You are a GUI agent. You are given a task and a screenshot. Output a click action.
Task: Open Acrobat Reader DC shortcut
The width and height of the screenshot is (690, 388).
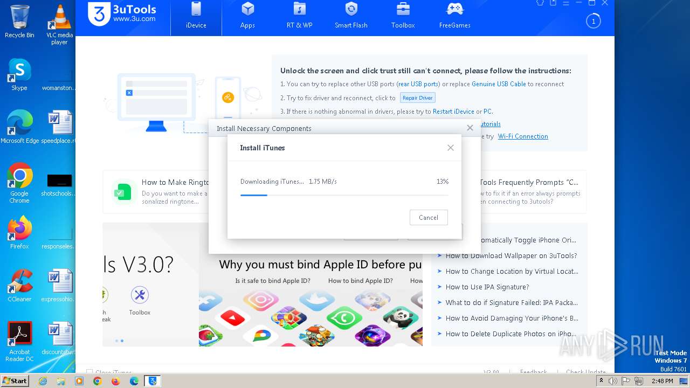click(x=19, y=342)
